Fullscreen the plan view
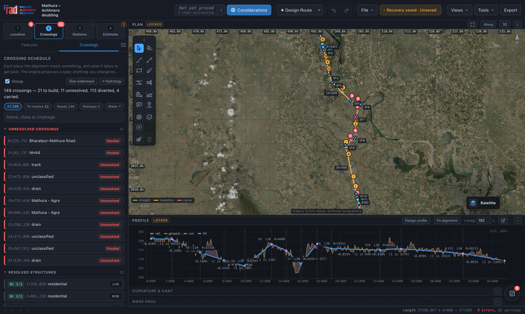This screenshot has width=525, height=314. pyautogui.click(x=472, y=25)
